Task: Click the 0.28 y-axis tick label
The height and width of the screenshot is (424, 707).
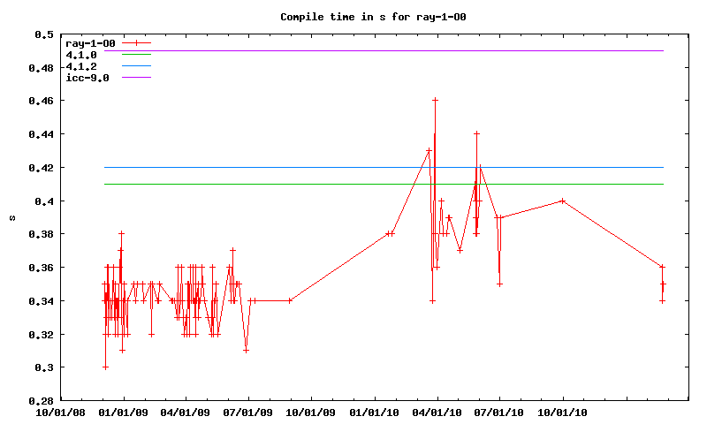Action: point(41,401)
